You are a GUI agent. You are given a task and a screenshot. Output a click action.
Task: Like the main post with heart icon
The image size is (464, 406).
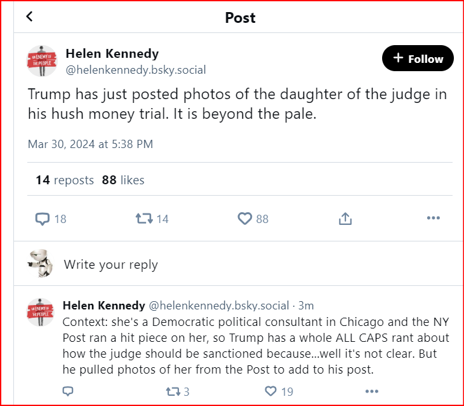pyautogui.click(x=245, y=219)
